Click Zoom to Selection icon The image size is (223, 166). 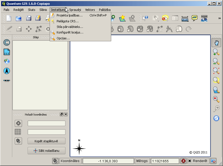tap(216, 80)
